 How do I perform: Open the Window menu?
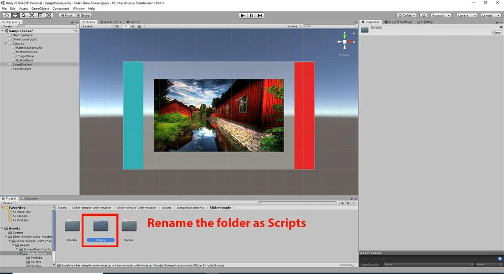pyautogui.click(x=79, y=9)
